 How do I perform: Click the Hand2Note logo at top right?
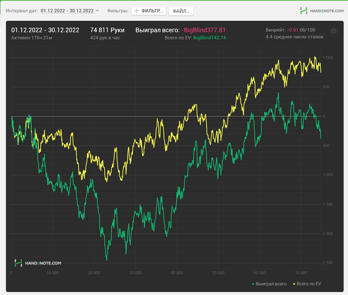point(322,10)
